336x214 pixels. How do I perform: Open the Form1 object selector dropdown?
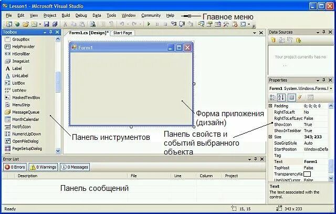pyautogui.click(x=331, y=88)
